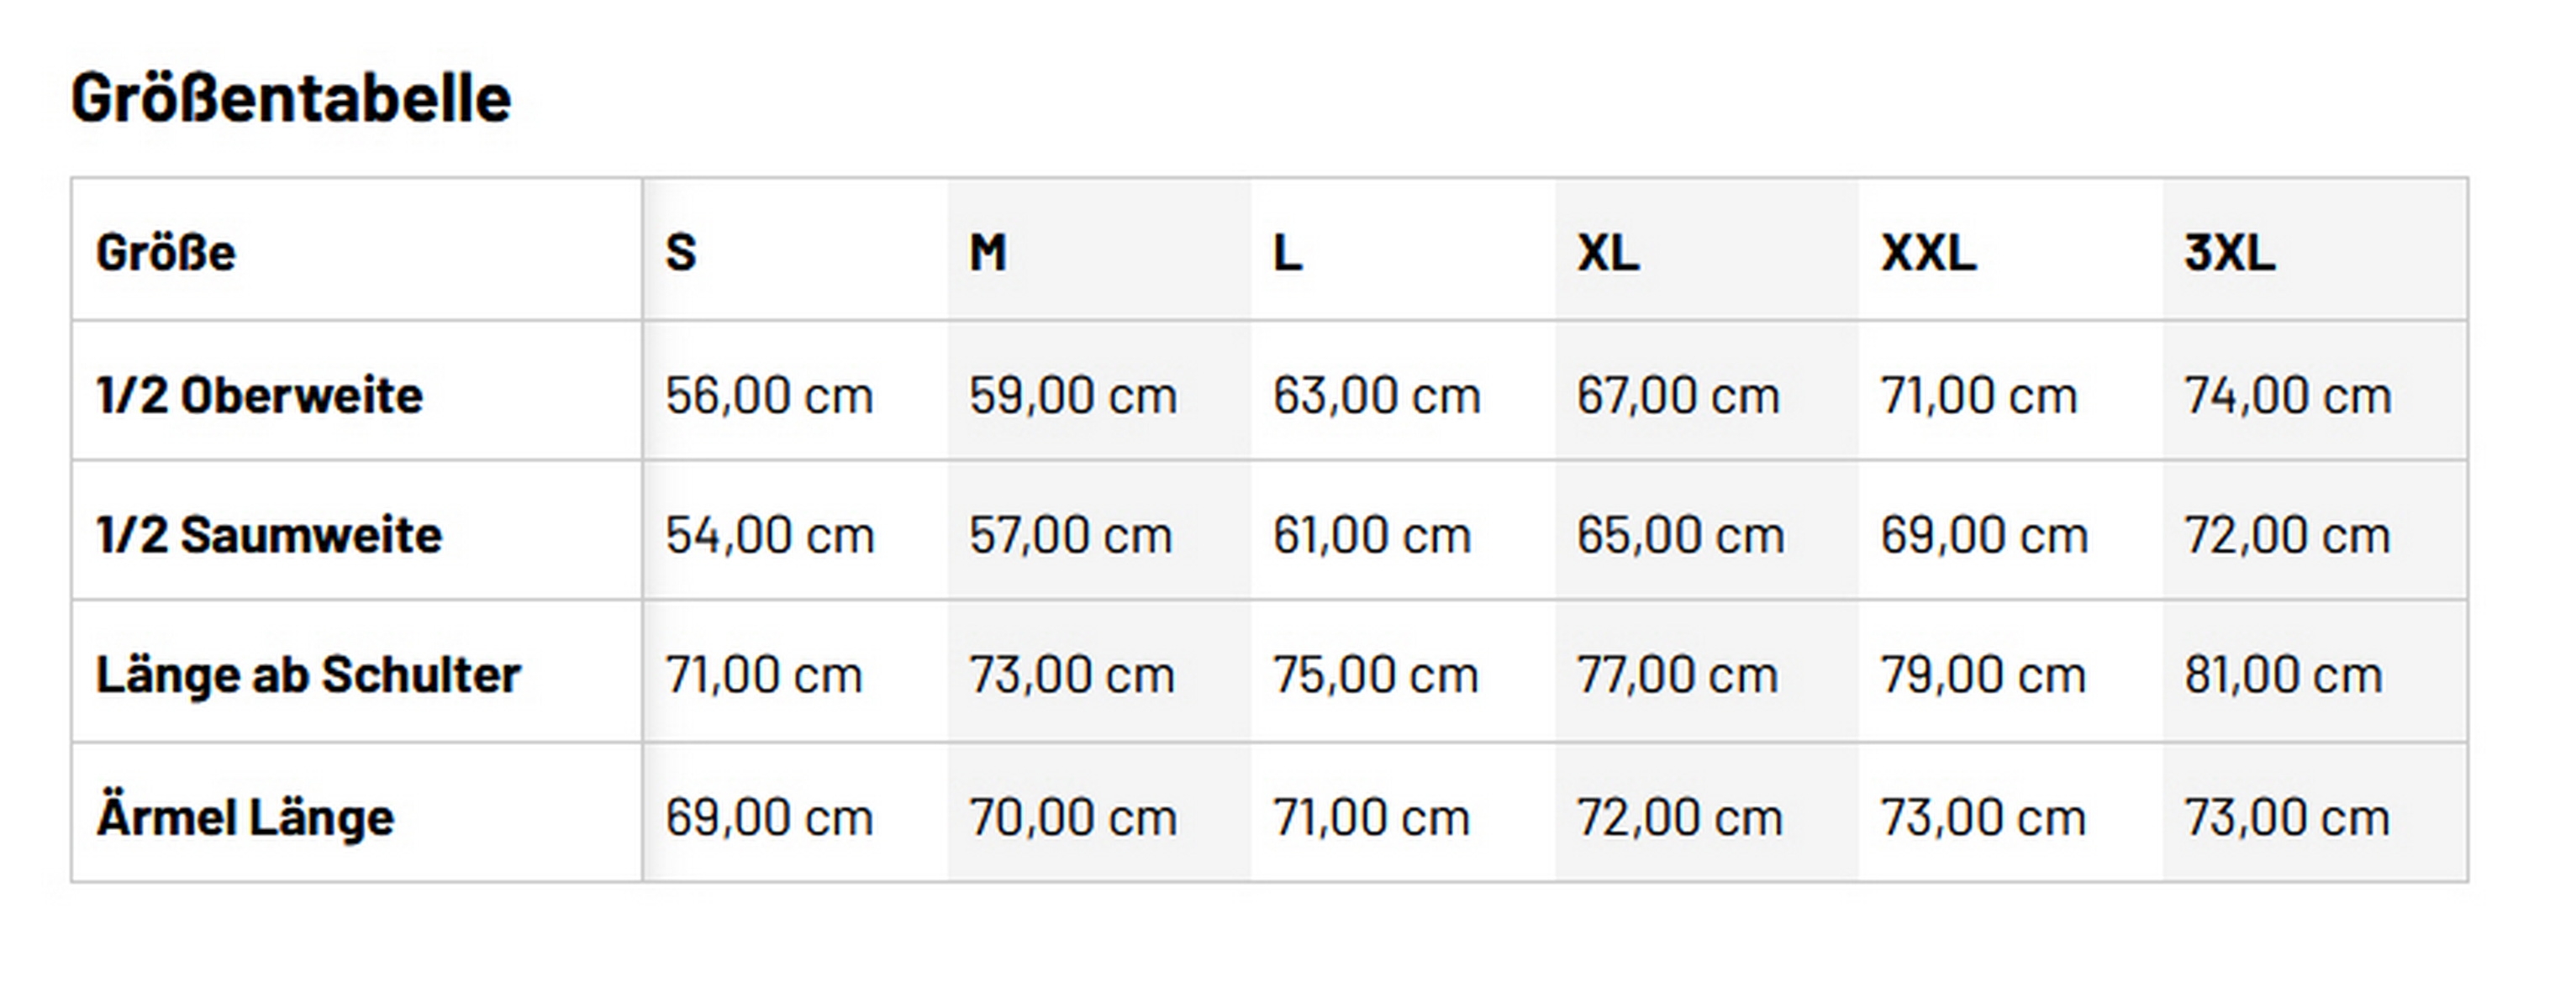
Task: Select the 70,00 cm sleeve length cell
Action: pyautogui.click(x=1072, y=817)
